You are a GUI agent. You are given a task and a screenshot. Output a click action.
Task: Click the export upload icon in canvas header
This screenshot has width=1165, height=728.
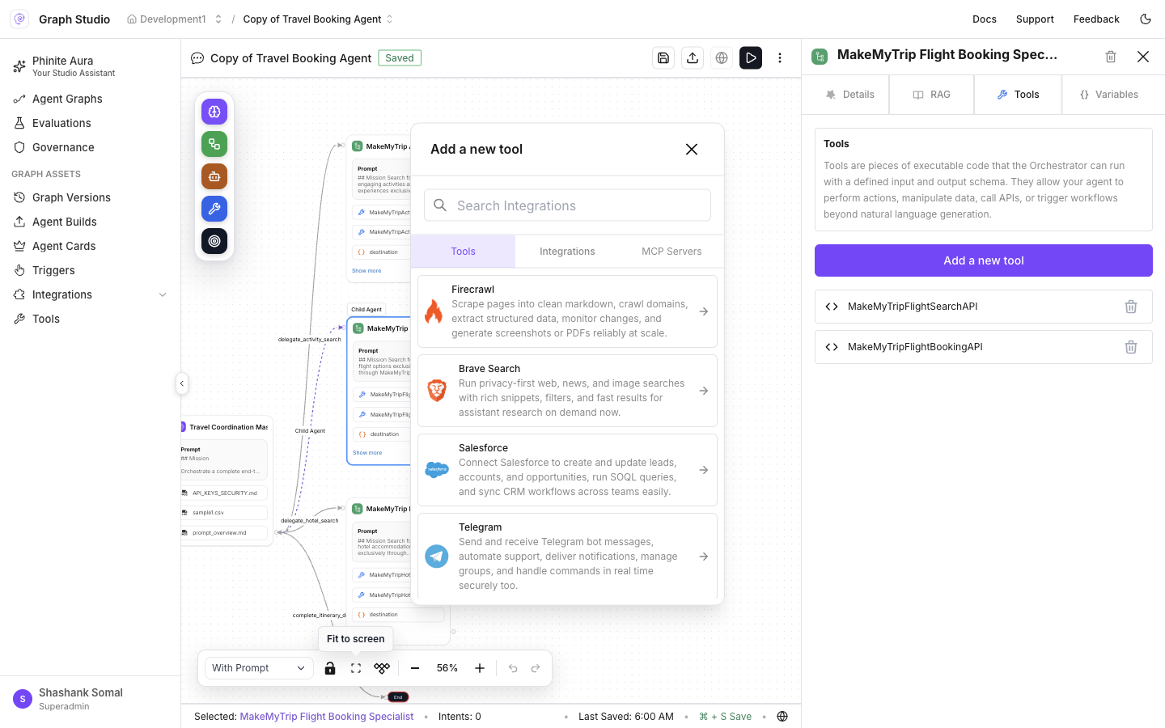tap(693, 58)
